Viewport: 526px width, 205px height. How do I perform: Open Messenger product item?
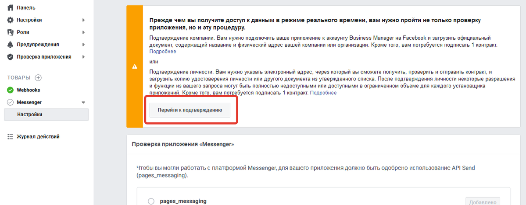pos(29,102)
